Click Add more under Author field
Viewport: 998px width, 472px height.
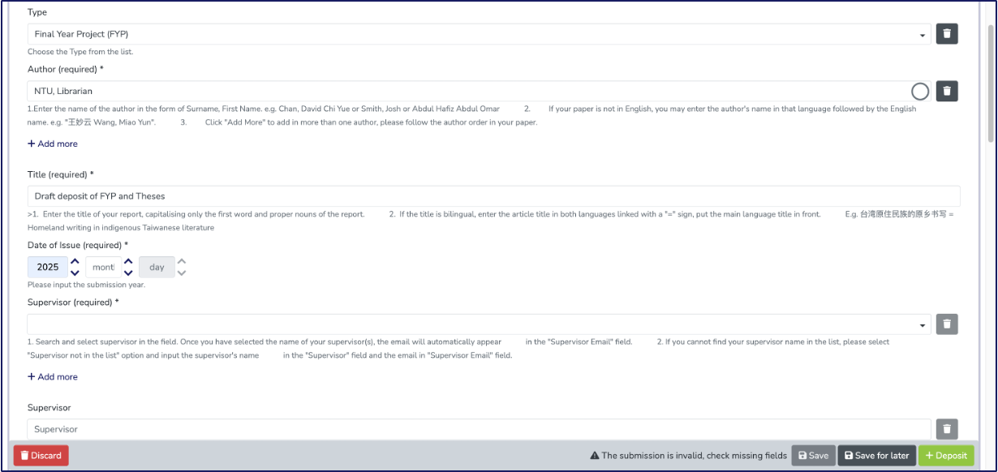click(x=53, y=144)
